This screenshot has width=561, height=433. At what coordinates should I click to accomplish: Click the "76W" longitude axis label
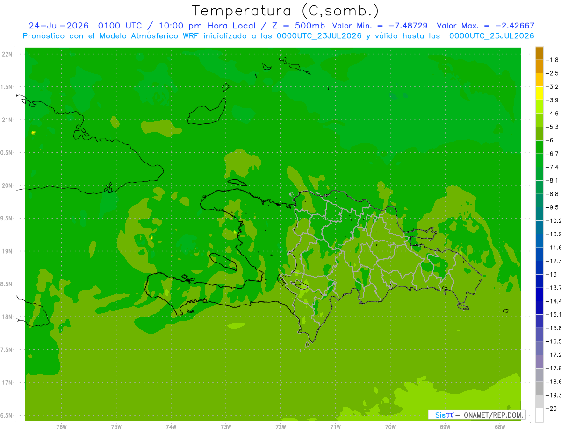pyautogui.click(x=61, y=426)
